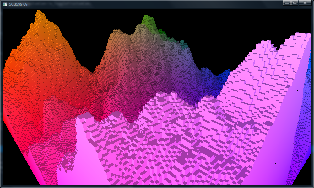Click the small dark hole near bottom right
The image size is (314, 188).
point(276,163)
